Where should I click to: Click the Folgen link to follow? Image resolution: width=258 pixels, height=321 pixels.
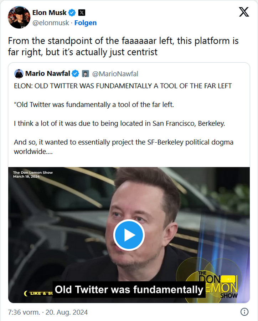(85, 23)
